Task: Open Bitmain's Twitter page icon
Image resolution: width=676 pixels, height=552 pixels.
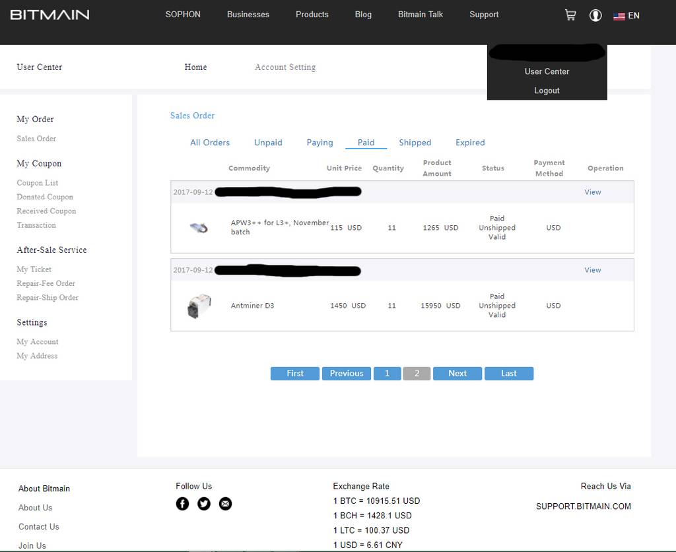Action: [204, 503]
